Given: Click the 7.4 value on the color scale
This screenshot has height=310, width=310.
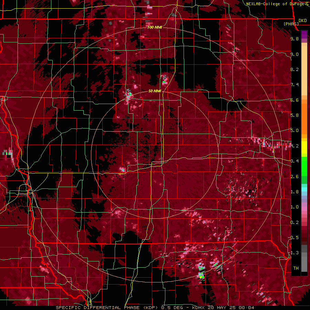Looking at the screenshot, I should (294, 85).
